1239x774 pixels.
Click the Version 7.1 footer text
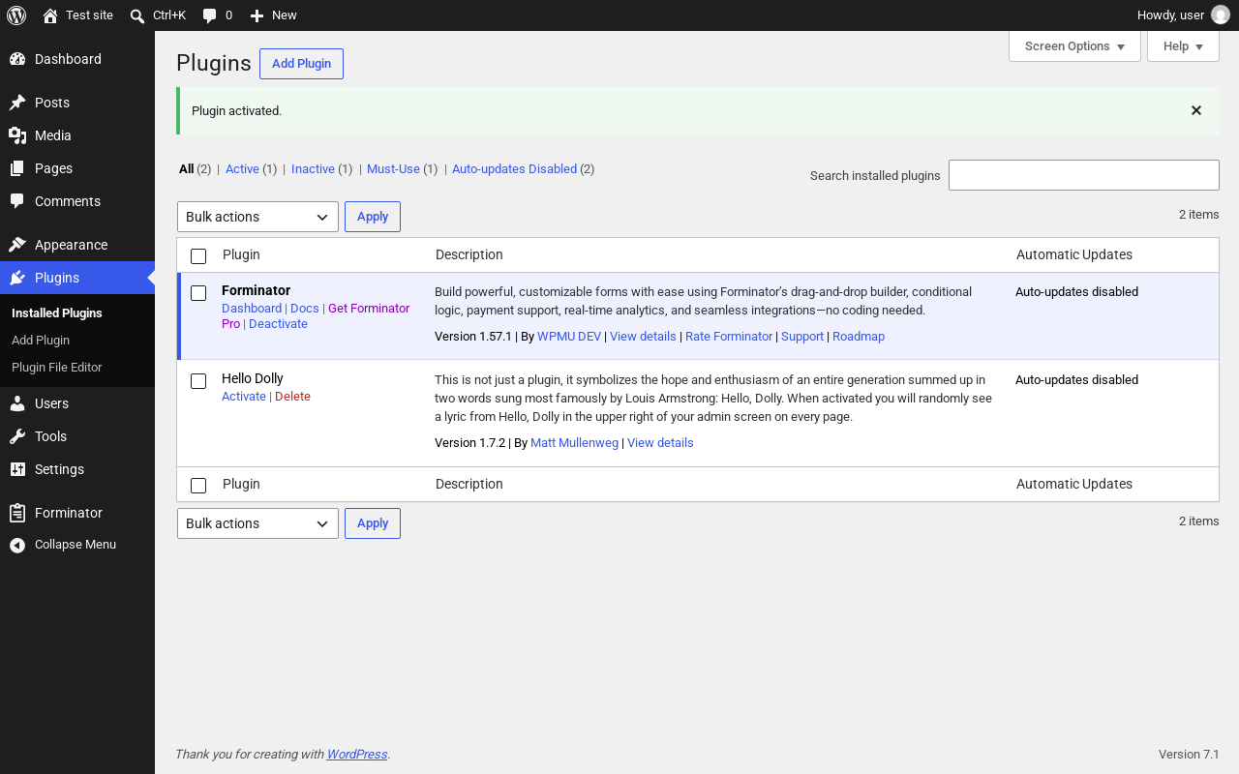click(x=1189, y=755)
